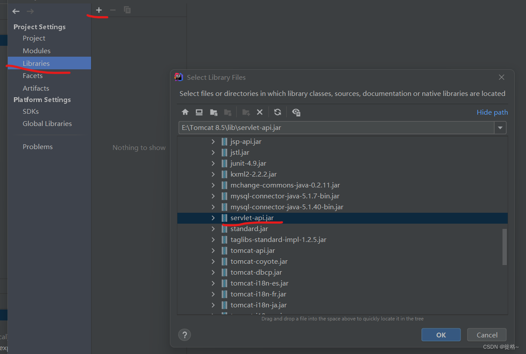Click the Cancel button
526x354 pixels.
pyautogui.click(x=487, y=335)
